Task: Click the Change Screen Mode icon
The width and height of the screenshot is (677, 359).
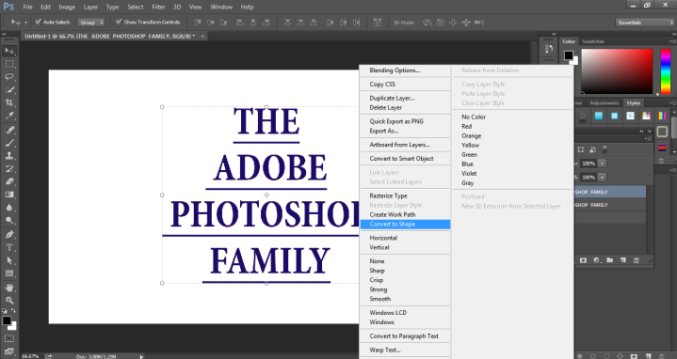Action: click(9, 351)
